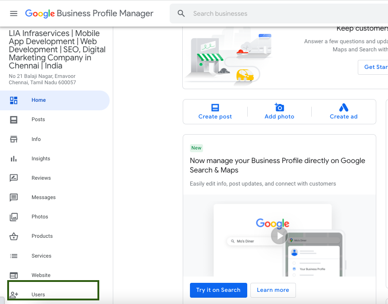Open the hamburger main menu
This screenshot has height=304, width=388.
pos(14,14)
